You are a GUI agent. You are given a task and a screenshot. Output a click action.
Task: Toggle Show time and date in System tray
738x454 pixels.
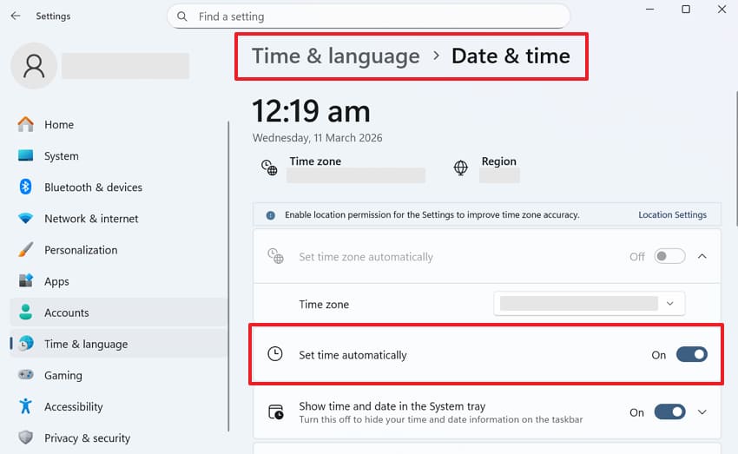(x=669, y=412)
